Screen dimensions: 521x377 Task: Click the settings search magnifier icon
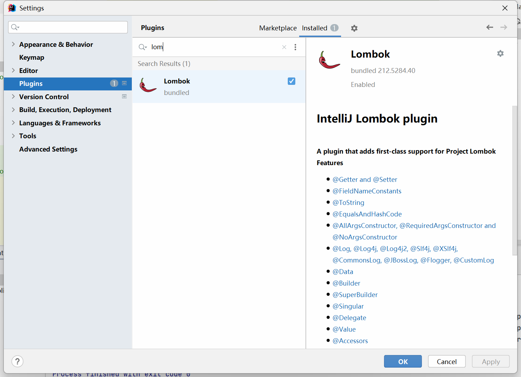[x=15, y=27]
